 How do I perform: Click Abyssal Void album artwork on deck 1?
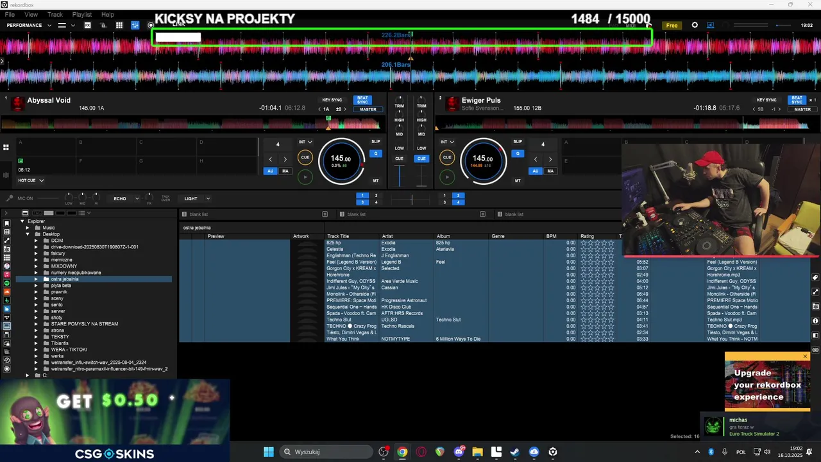pos(18,103)
